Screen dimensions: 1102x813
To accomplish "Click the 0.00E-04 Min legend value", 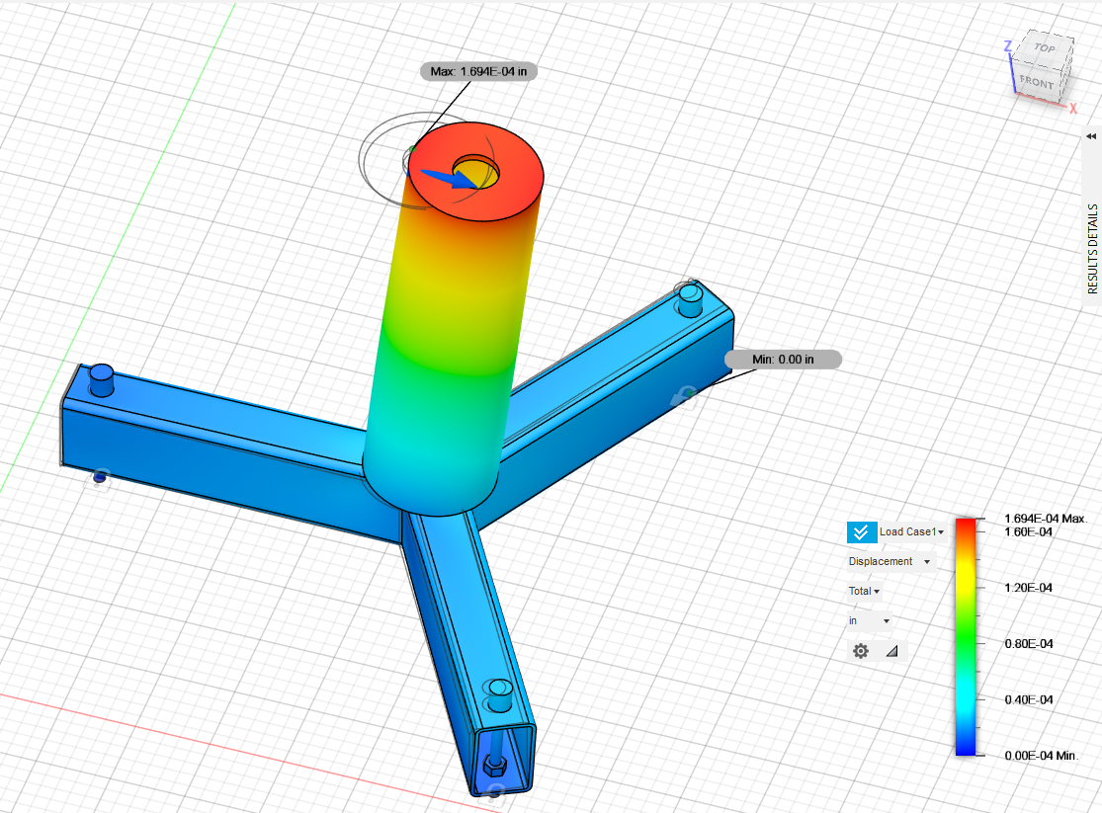I will 1040,756.
